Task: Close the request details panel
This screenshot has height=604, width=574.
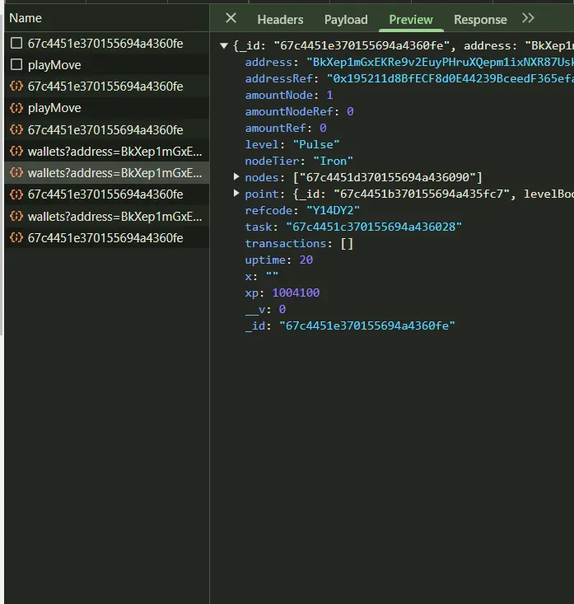Action: click(231, 18)
